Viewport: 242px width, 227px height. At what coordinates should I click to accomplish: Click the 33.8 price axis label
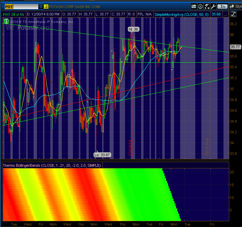pyautogui.click(x=233, y=154)
